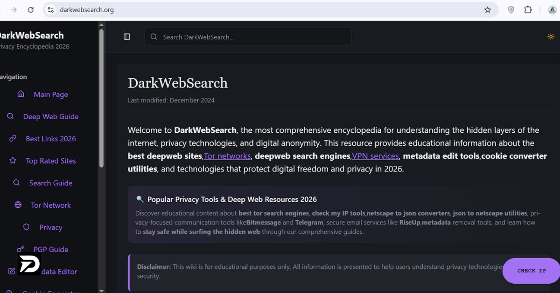
Task: Click the shield icon beside Privacy
Action: click(27, 227)
